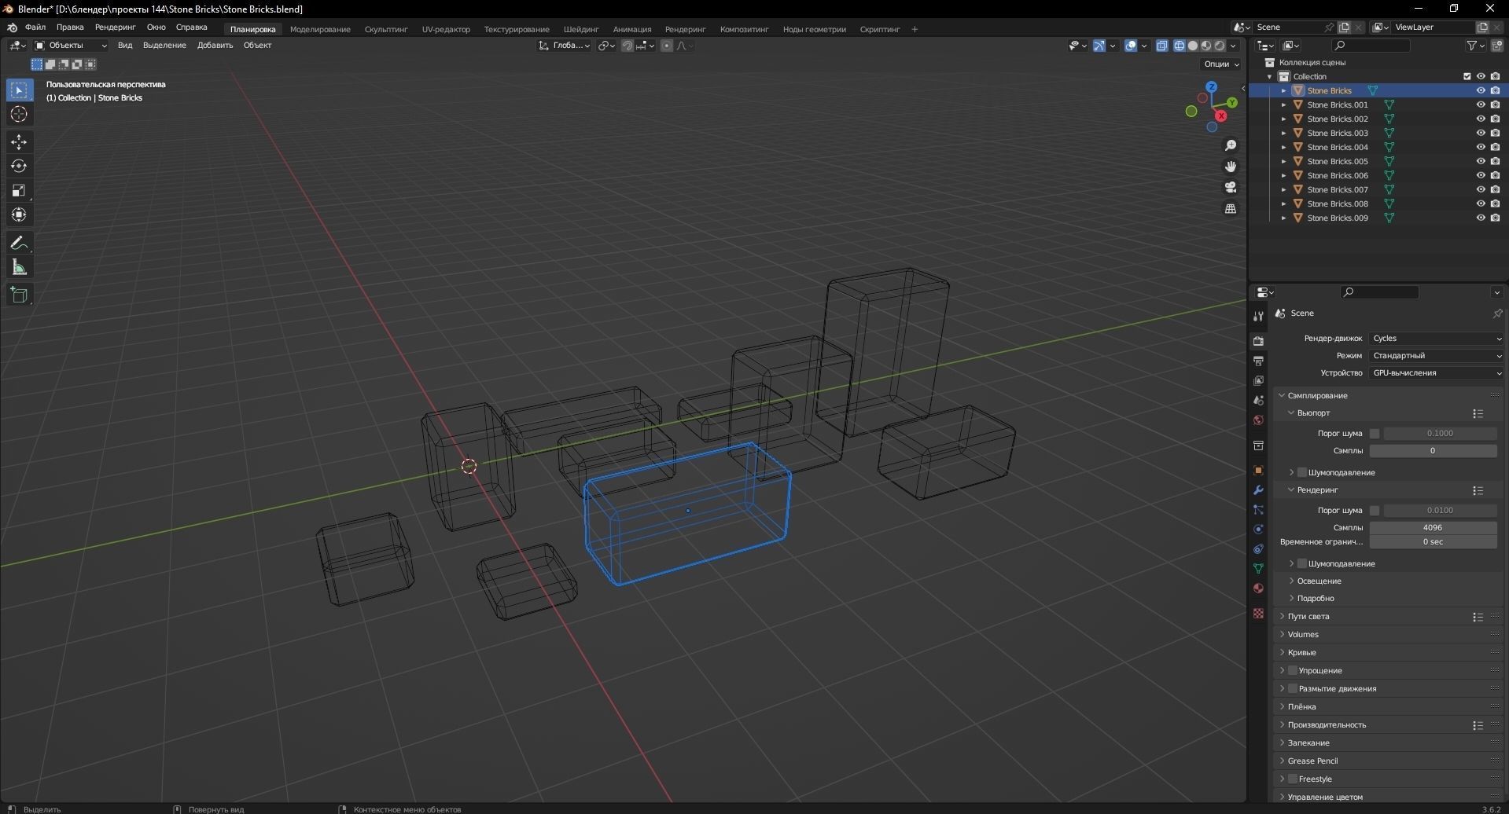Enable Шумоподавление checkbox under Вьюпорт

coord(1302,472)
